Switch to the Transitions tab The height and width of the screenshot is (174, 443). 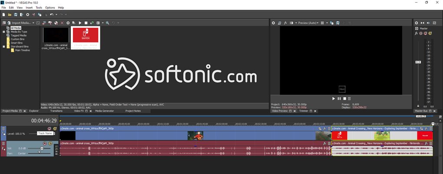56,111
